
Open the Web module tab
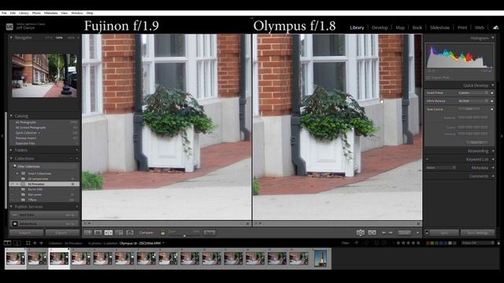[x=480, y=28]
